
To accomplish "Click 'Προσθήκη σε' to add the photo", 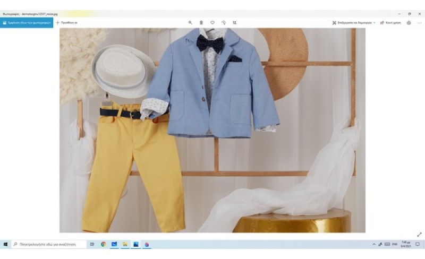I will click(67, 23).
